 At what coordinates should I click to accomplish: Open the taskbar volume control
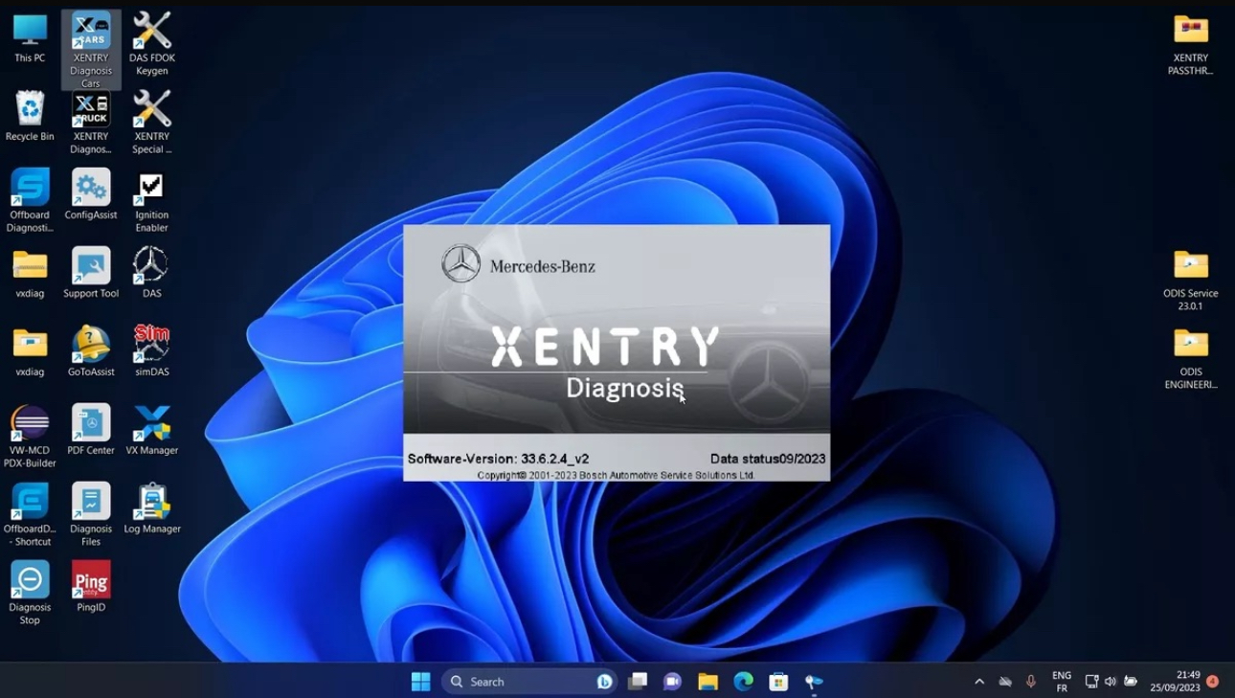(1111, 682)
